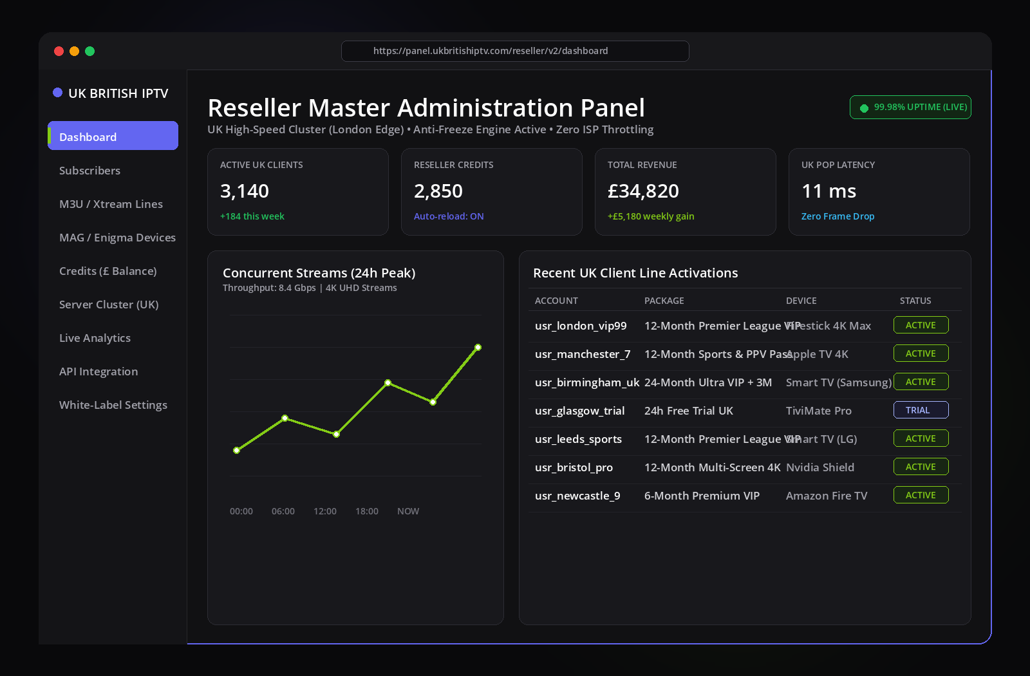Screen dimensions: 1030x676
Task: Open the Active UK Clients card value 3,140
Action: [x=245, y=191]
